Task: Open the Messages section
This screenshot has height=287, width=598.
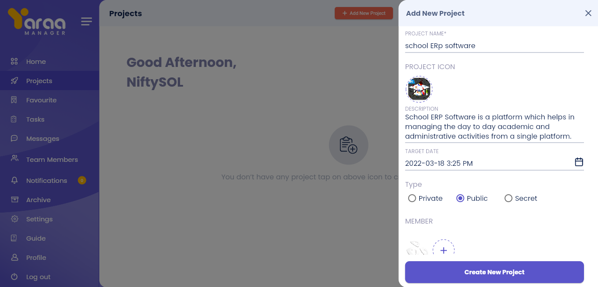Action: coord(42,139)
